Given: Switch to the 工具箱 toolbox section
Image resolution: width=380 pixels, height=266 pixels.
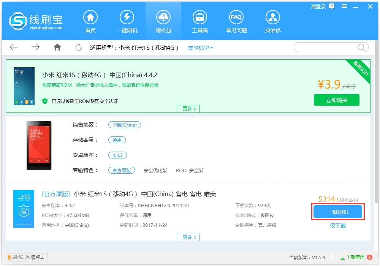Looking at the screenshot, I should [x=200, y=17].
